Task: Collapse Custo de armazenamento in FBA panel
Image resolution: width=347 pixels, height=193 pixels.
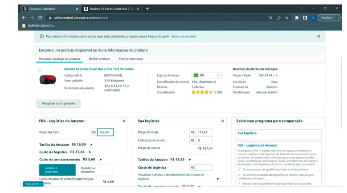Action: (x=101, y=160)
